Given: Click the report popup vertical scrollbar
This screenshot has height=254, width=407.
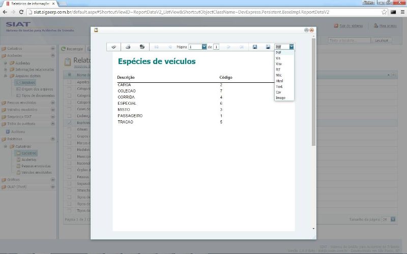Looking at the screenshot, I should coord(313,92).
